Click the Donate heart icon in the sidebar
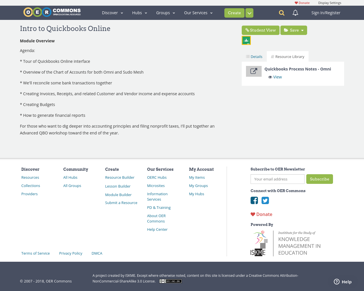Screen dimensions: 364x291 [253, 214]
